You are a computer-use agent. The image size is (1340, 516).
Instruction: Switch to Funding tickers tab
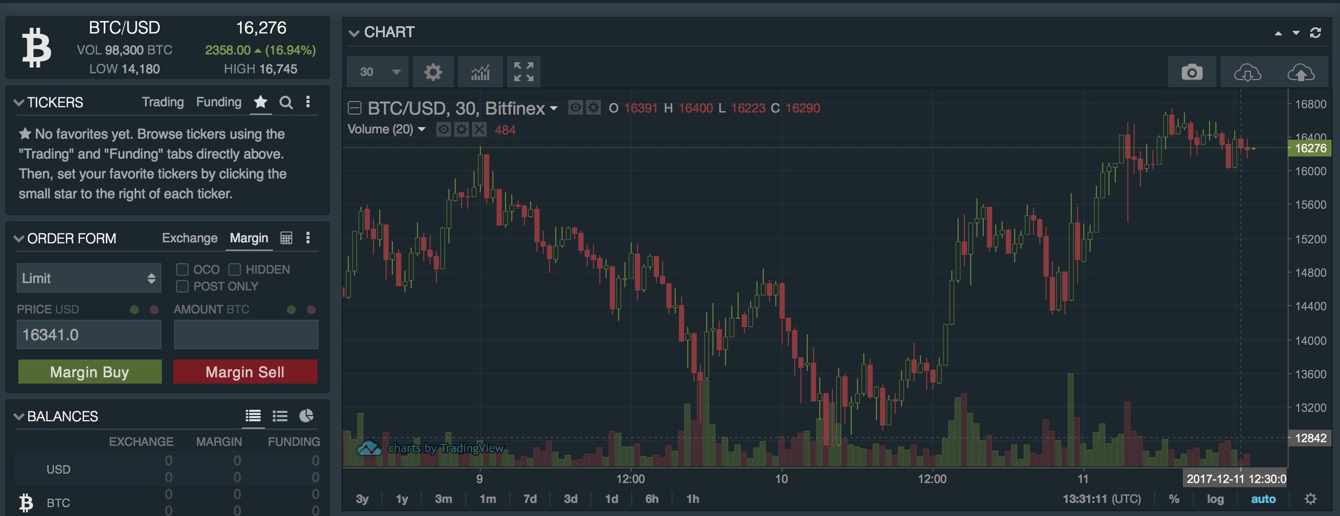click(218, 102)
